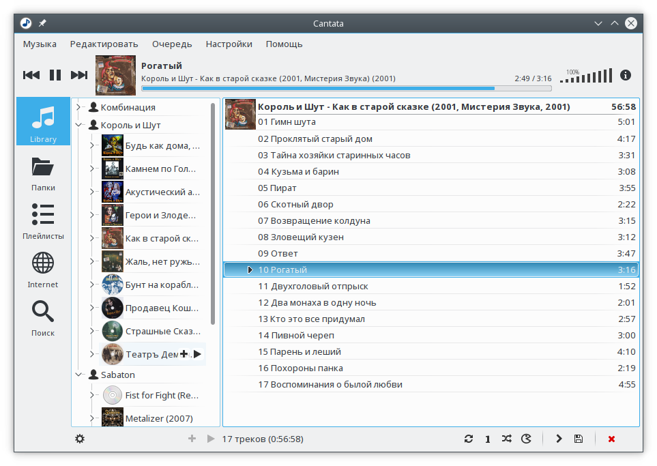657x466 pixels.
Task: Open the Папки sidebar view
Action: [43, 174]
